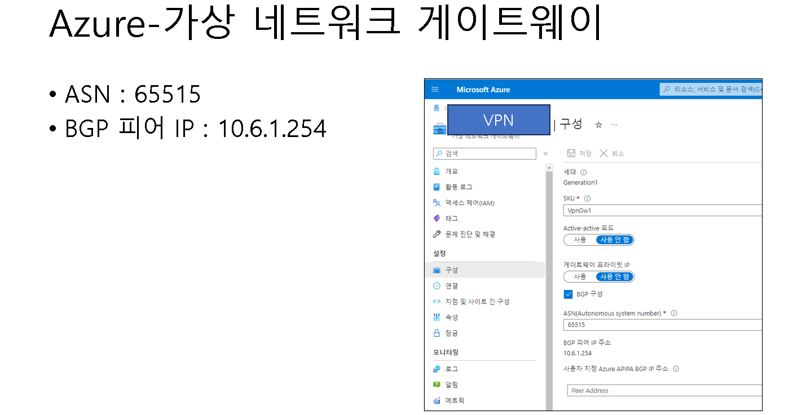Screen dimensions: 802x415
Task: Click the info icon next to 세대
Action: click(x=584, y=173)
